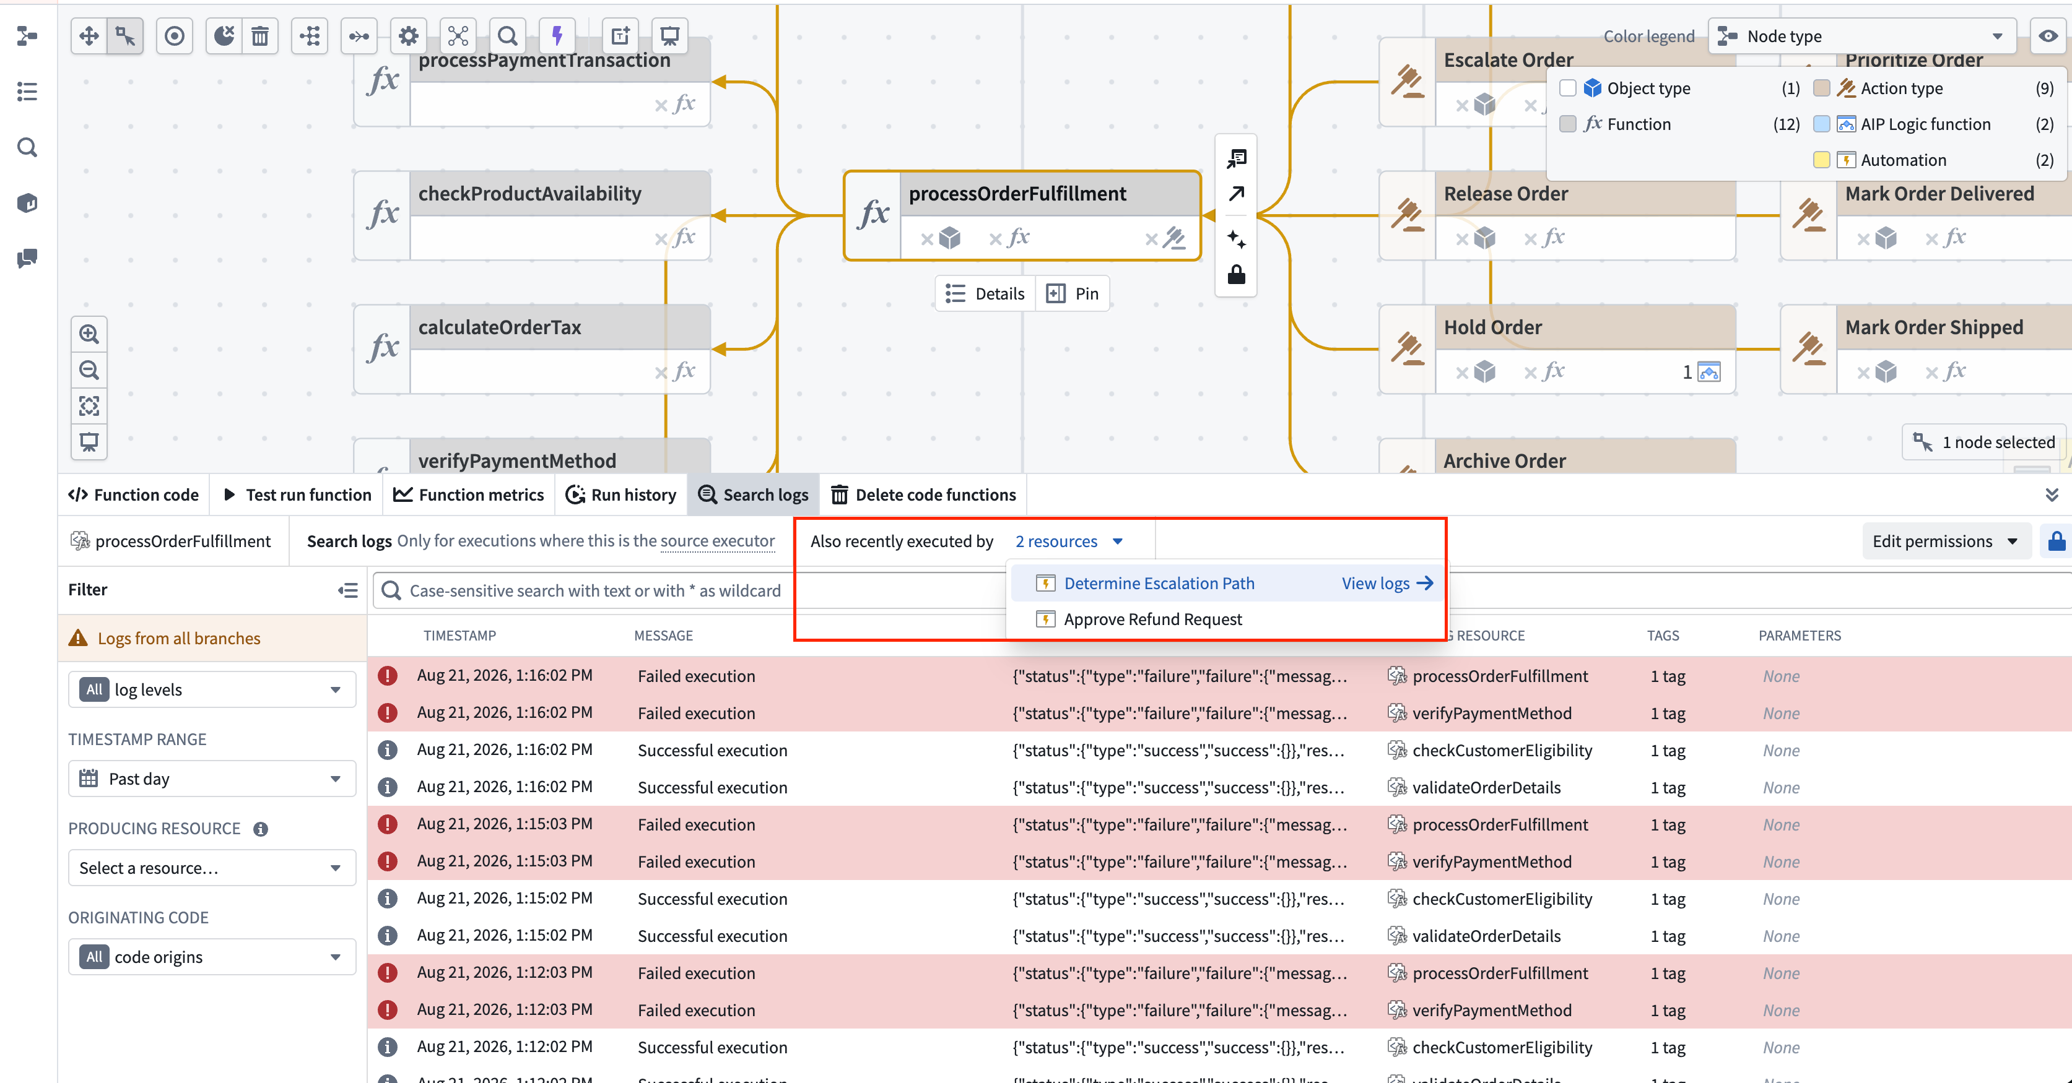Click the Pin button under selected node

pos(1073,295)
